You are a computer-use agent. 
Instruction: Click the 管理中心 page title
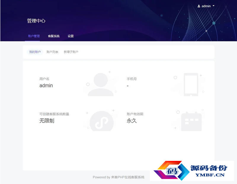pos(36,21)
